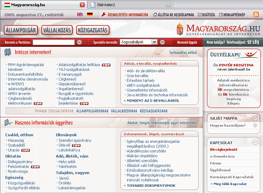Click into the Keresés a Portálon search field

[x=54, y=42]
